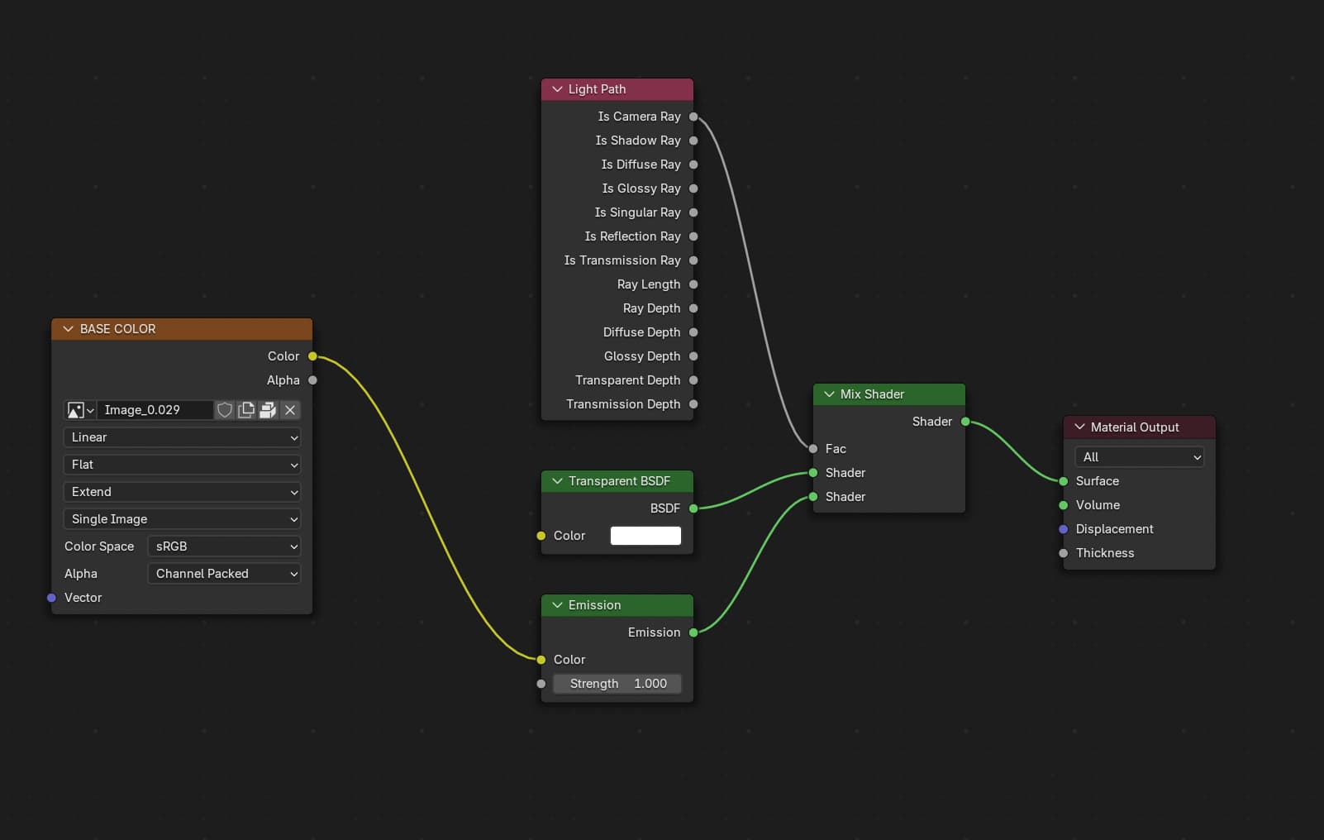The height and width of the screenshot is (840, 1324).
Task: Click the Mix Shader Fac input socket
Action: click(813, 449)
